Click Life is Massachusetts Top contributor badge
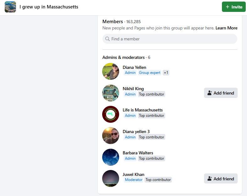The image size is (247, 196). coord(151,116)
